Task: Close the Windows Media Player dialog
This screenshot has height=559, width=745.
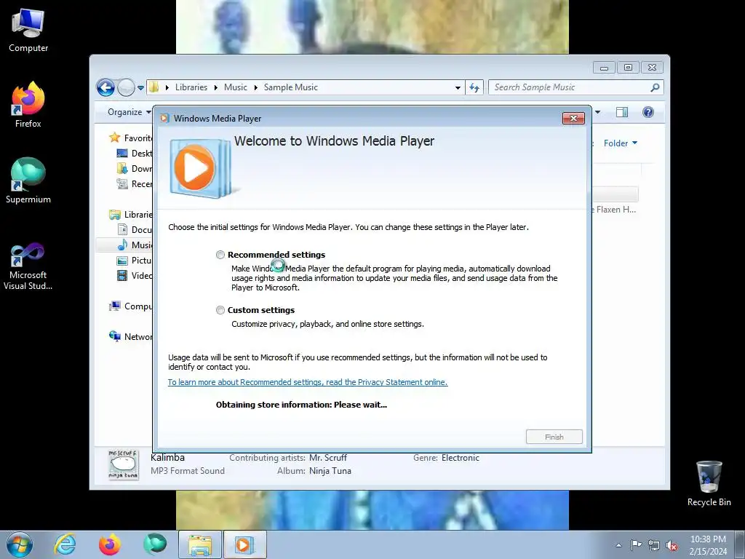Action: pos(573,119)
